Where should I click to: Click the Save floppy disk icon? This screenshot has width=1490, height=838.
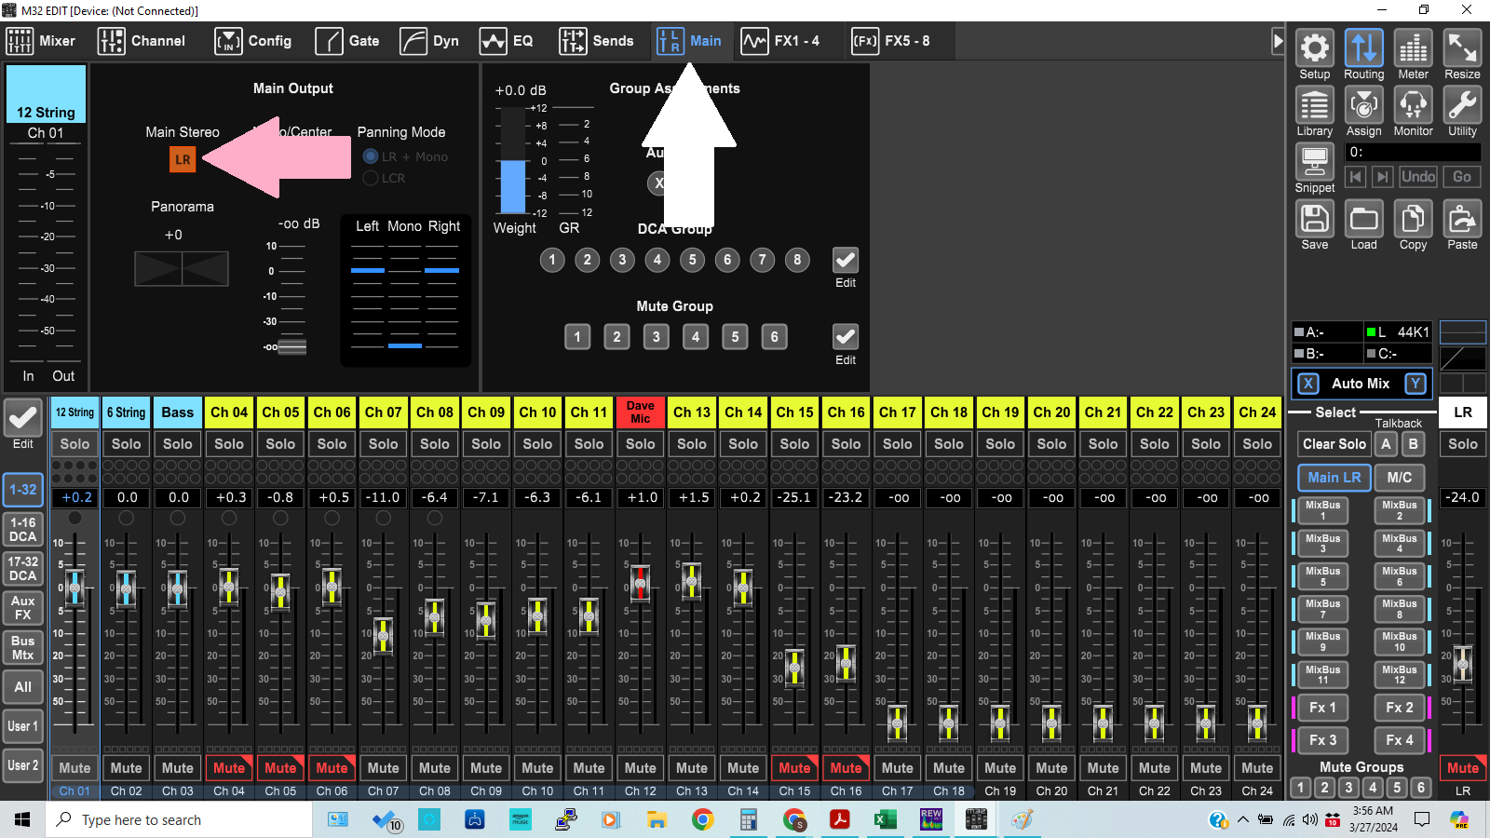(x=1314, y=220)
